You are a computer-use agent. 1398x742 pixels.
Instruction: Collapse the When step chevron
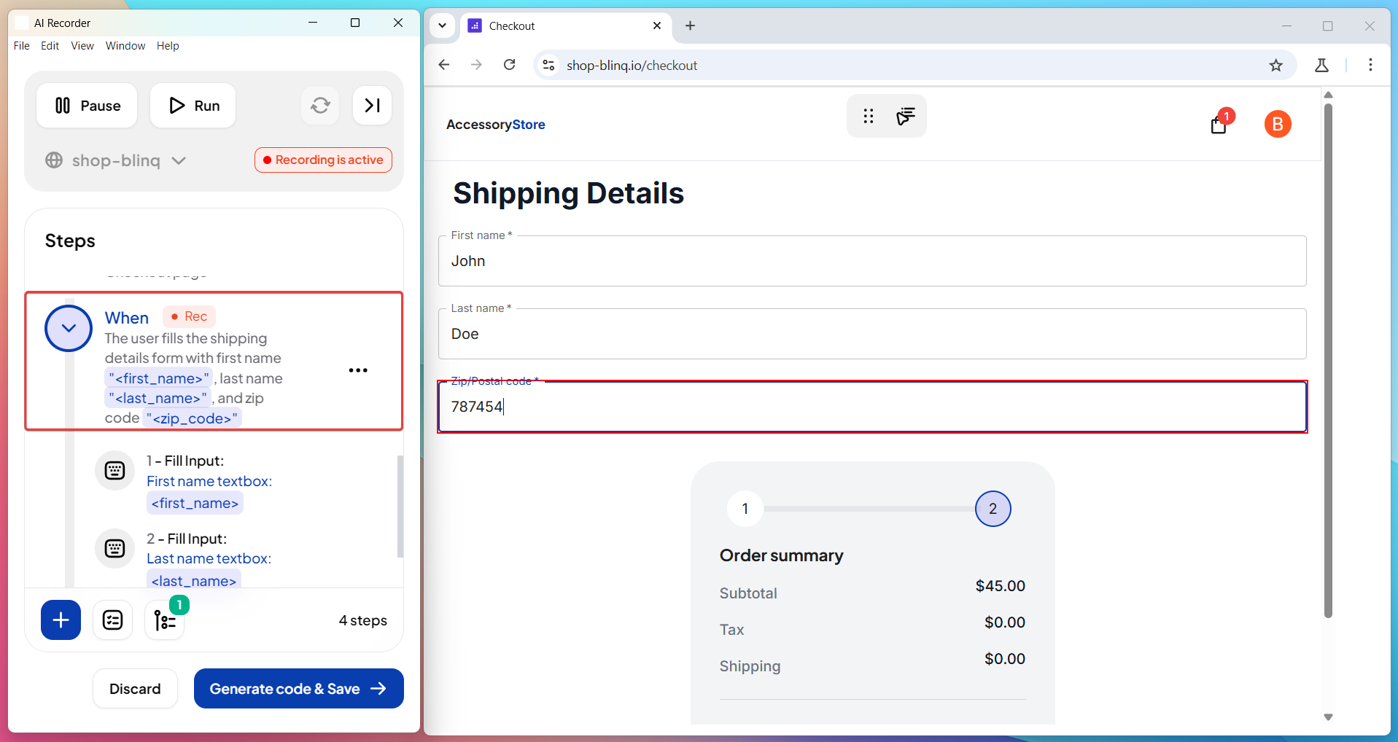[69, 328]
